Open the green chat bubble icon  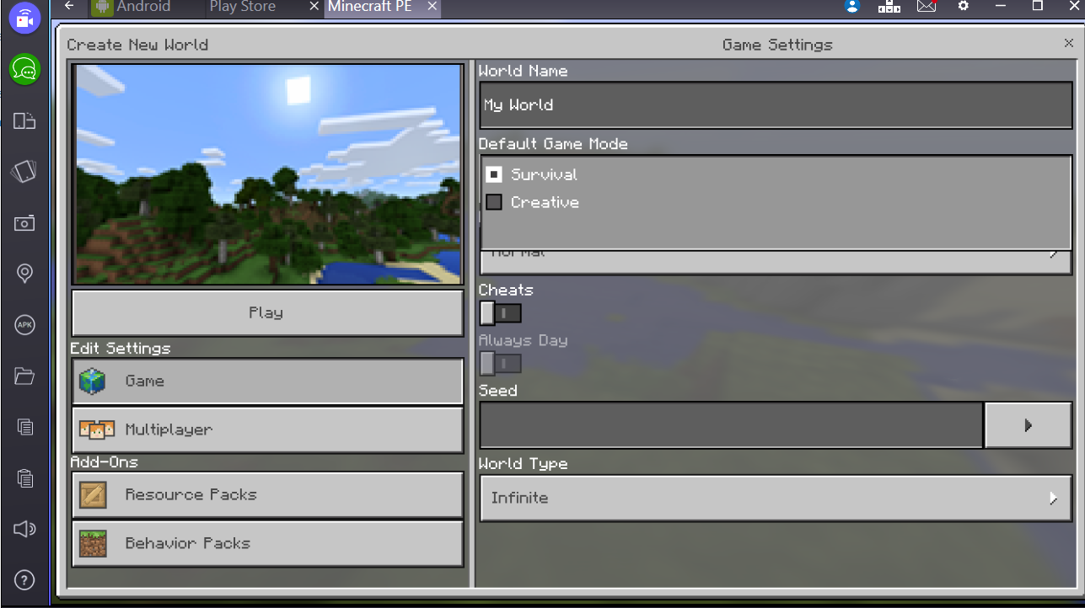point(24,69)
